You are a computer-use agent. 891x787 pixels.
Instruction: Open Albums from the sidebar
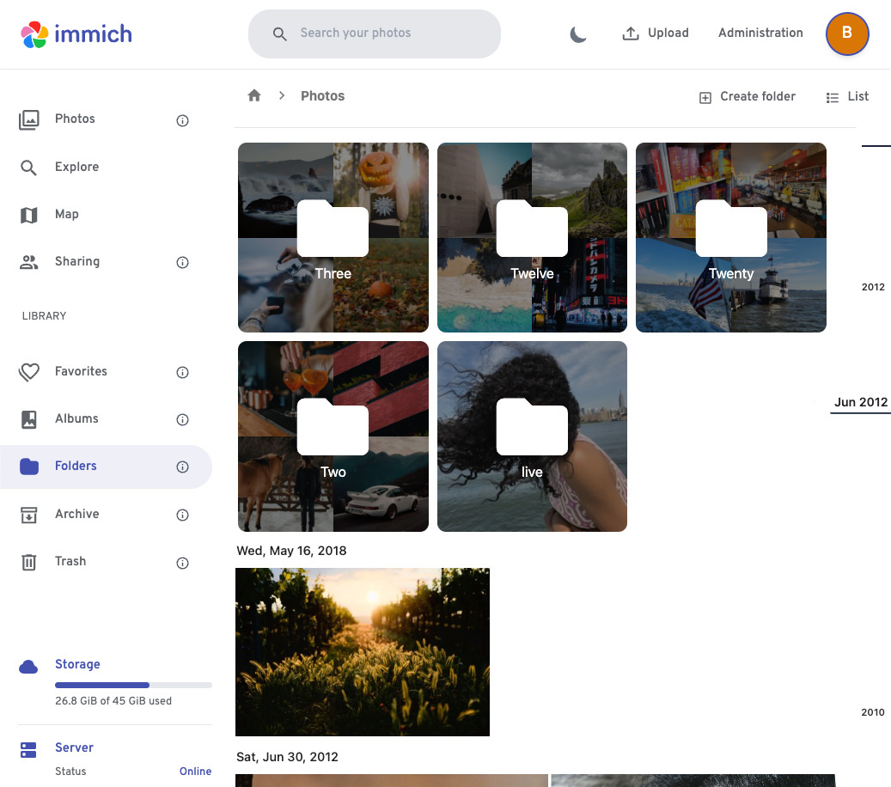76,418
